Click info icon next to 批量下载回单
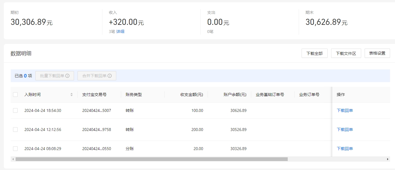 coord(67,76)
